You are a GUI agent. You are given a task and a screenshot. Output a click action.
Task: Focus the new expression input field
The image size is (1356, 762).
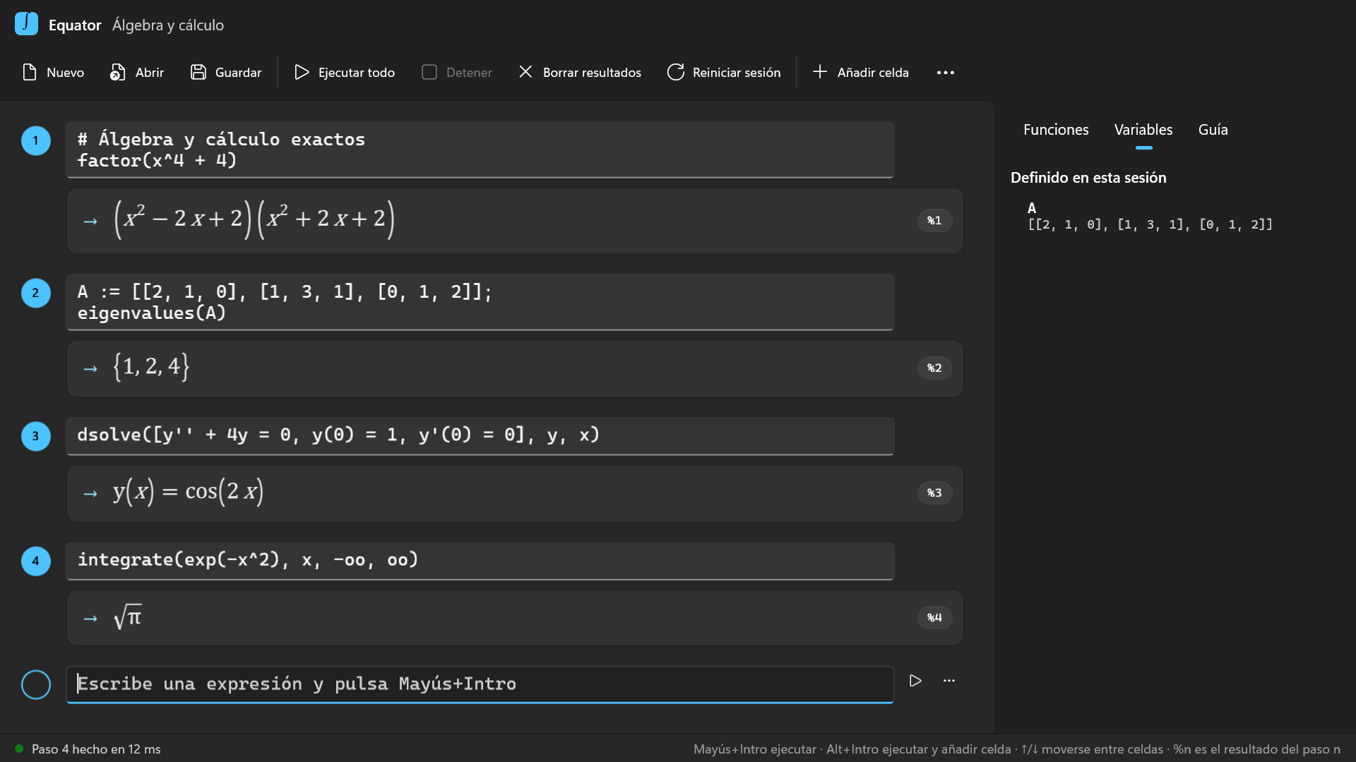[x=480, y=684]
